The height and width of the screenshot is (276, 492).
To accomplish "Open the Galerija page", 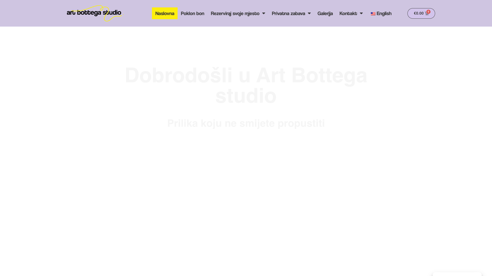I will pyautogui.click(x=325, y=13).
